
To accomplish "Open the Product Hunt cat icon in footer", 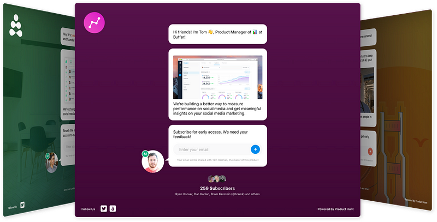I will click(x=113, y=208).
